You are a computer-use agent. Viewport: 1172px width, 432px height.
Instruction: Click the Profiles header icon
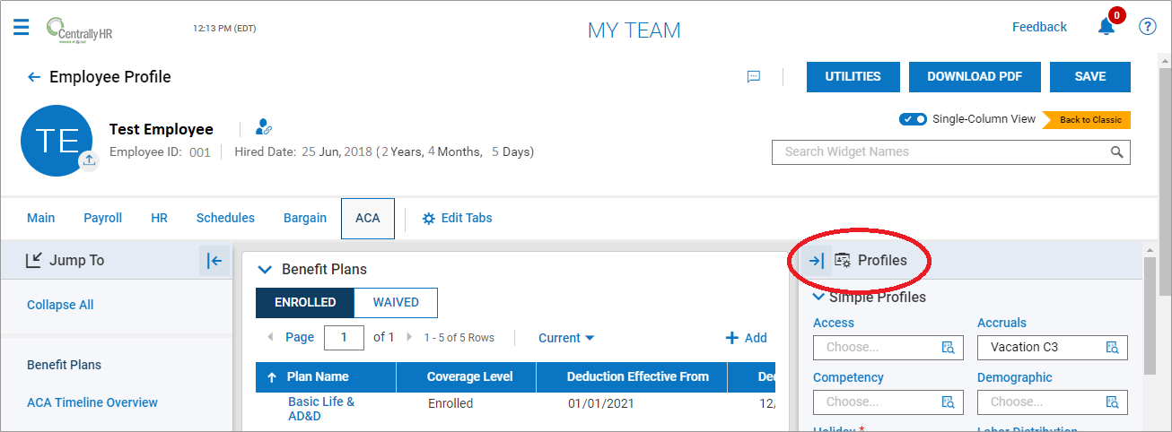pyautogui.click(x=843, y=261)
